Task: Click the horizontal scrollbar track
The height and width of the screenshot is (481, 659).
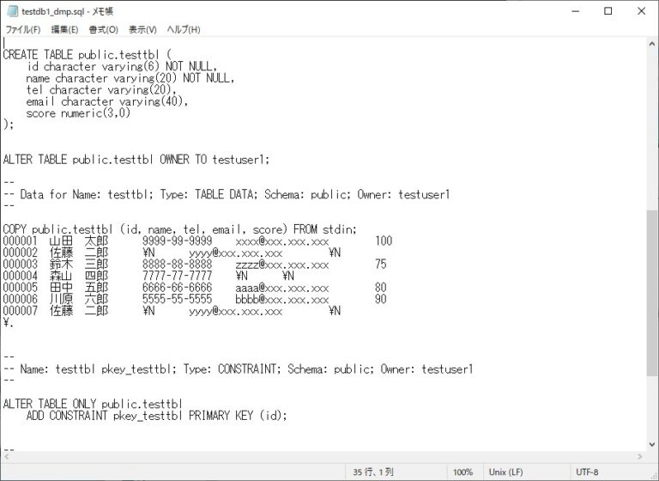Action: pos(323,457)
